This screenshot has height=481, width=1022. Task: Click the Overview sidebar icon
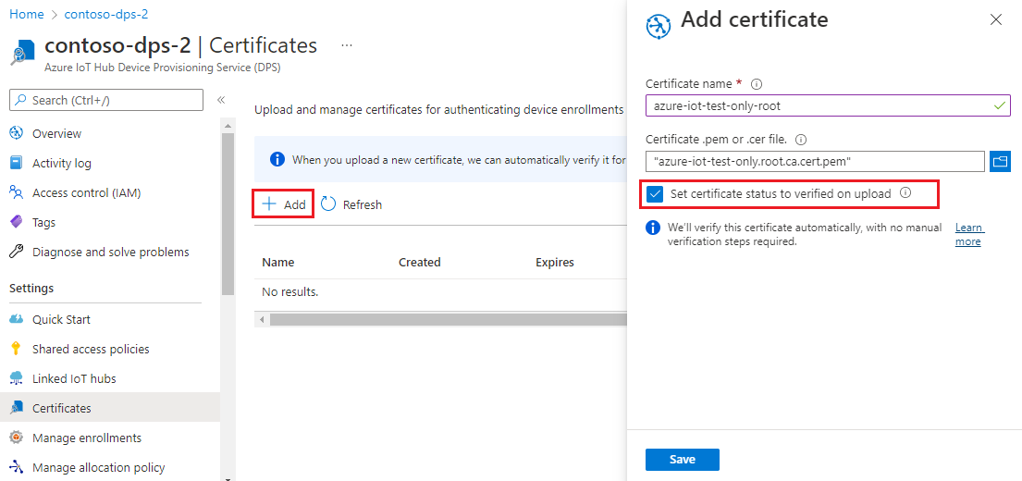pyautogui.click(x=17, y=133)
